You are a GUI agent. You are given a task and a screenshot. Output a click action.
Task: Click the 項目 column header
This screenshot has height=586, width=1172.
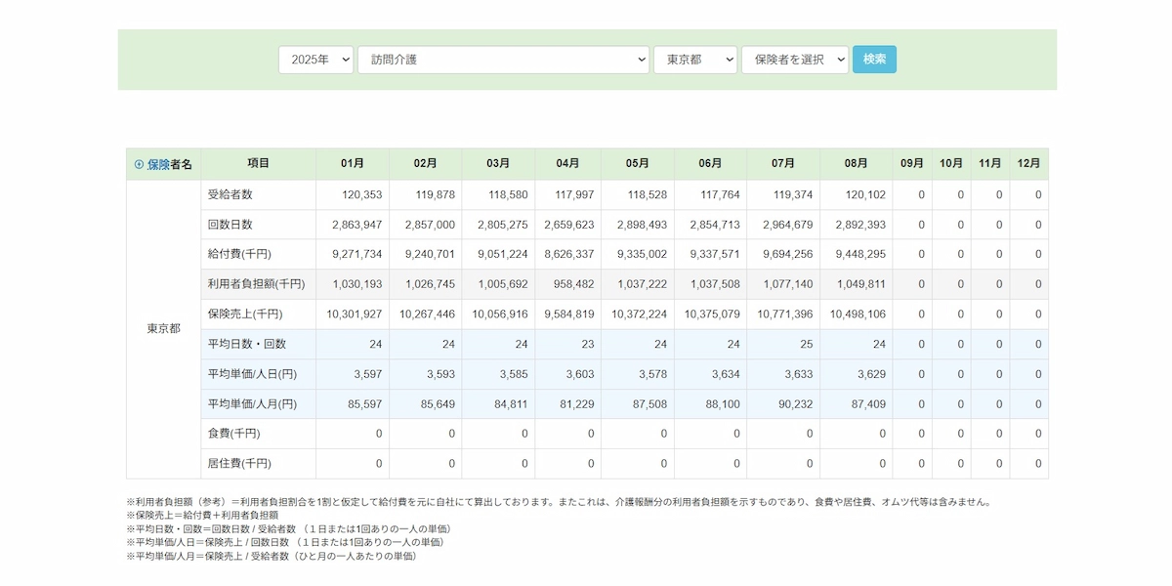pyautogui.click(x=258, y=163)
